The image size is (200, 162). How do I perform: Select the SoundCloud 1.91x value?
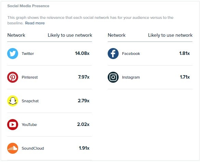84,148
